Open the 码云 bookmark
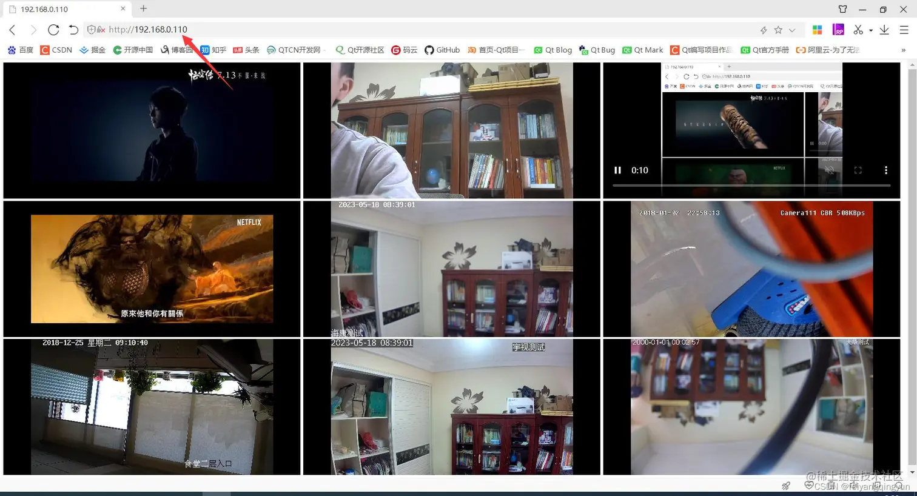 [405, 50]
